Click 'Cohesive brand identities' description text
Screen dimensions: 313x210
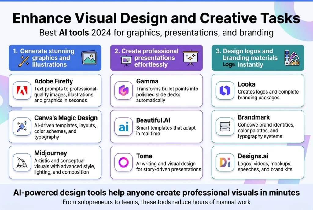tap(266, 131)
